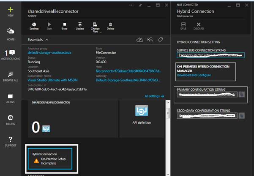Click the scrollbar up arrow in API app blade
The height and width of the screenshot is (176, 254).
[x=168, y=103]
